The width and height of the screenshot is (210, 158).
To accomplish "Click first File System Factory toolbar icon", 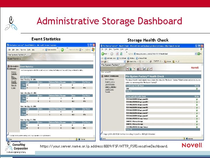I will pos(127,69).
